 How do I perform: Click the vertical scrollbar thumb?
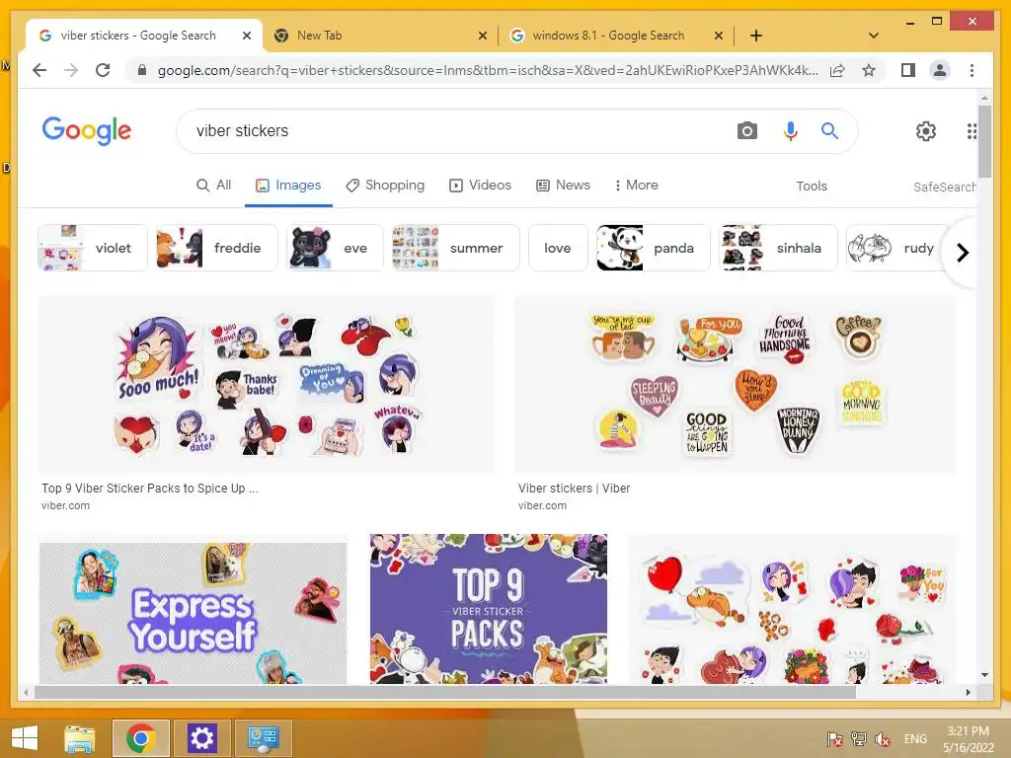click(984, 142)
